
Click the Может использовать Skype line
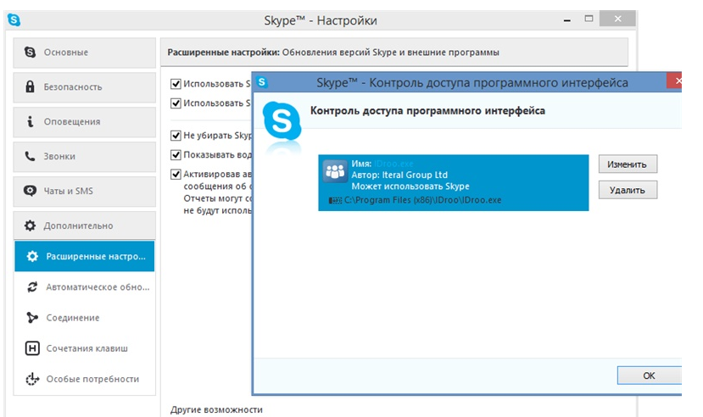click(x=410, y=186)
